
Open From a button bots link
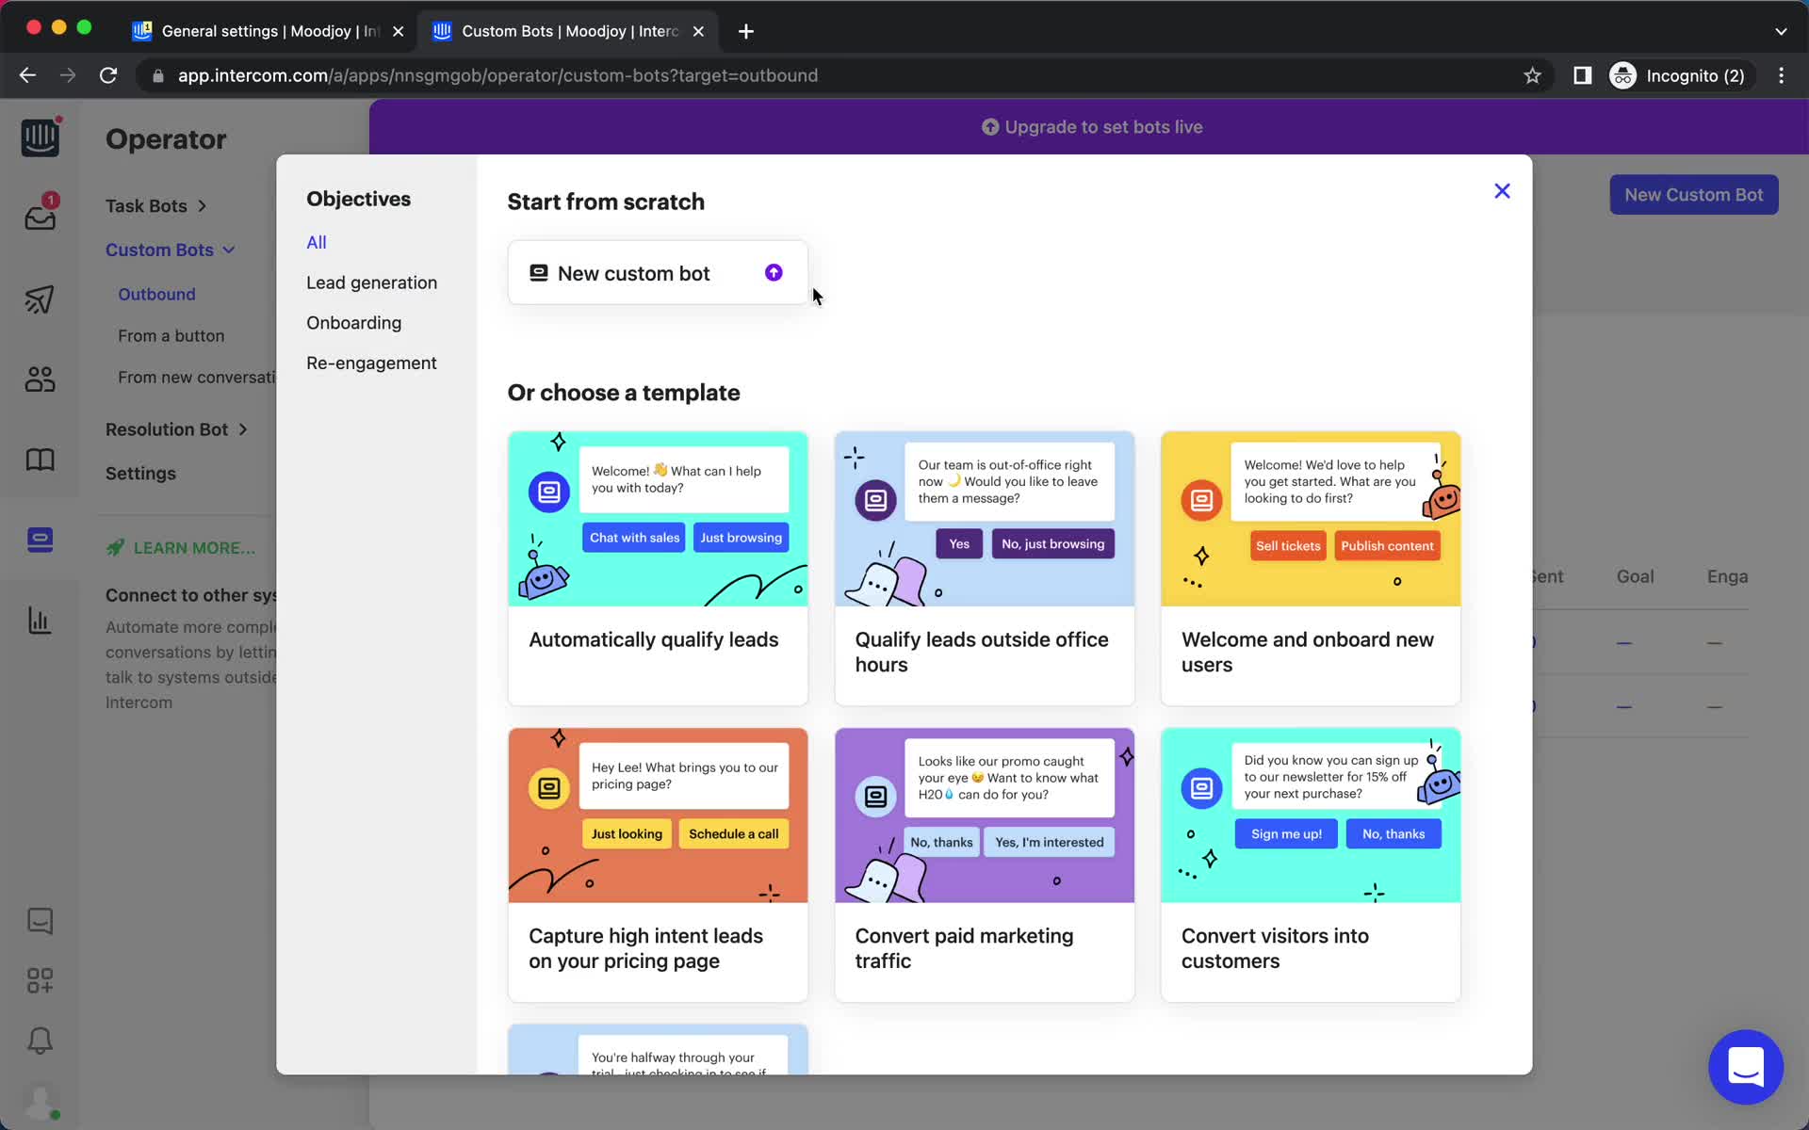pyautogui.click(x=171, y=336)
